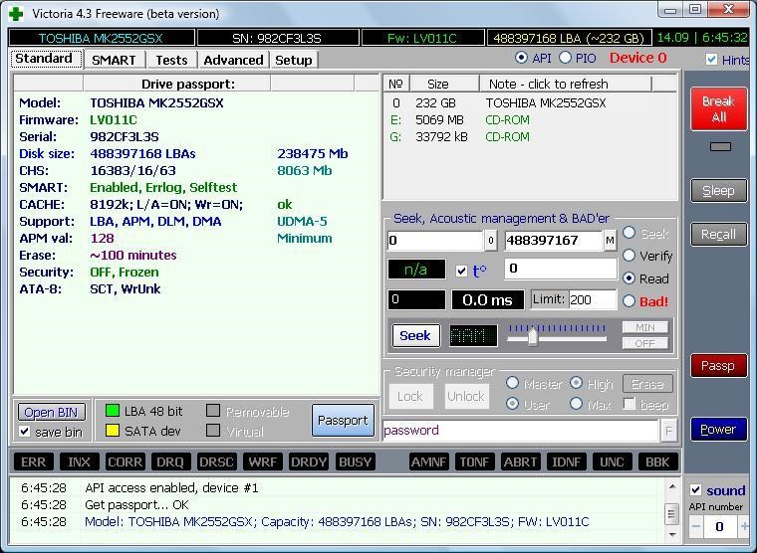Choose the Bad! radio option
Screen dimensions: 757x553
pos(629,301)
